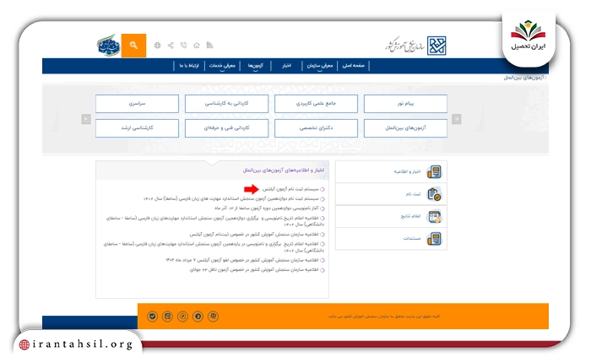Open اطلاعیه لغو آزمون آیلتس ۷ مرداد
The width and height of the screenshot is (591, 363).
(242, 260)
